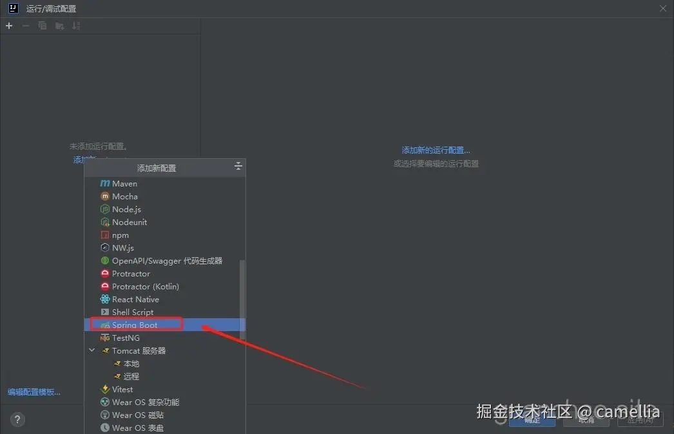Screen dimensions: 674x434
Task: Open 编辑配置模板... link
Action: coord(34,392)
